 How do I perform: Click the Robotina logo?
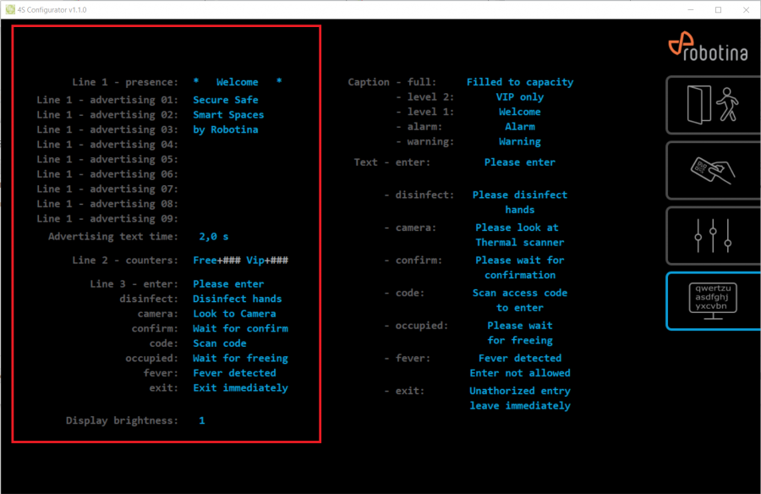point(708,47)
